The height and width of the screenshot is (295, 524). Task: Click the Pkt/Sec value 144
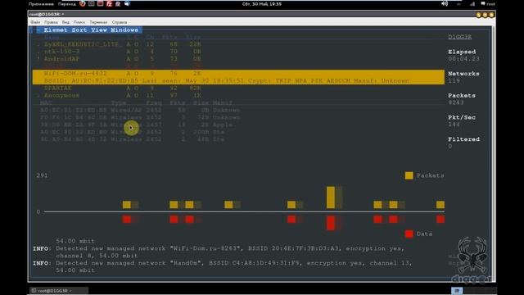pos(454,125)
